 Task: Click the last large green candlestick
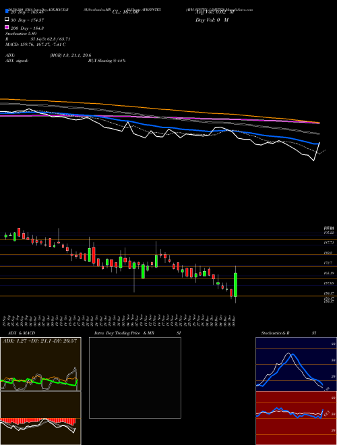[x=235, y=285]
